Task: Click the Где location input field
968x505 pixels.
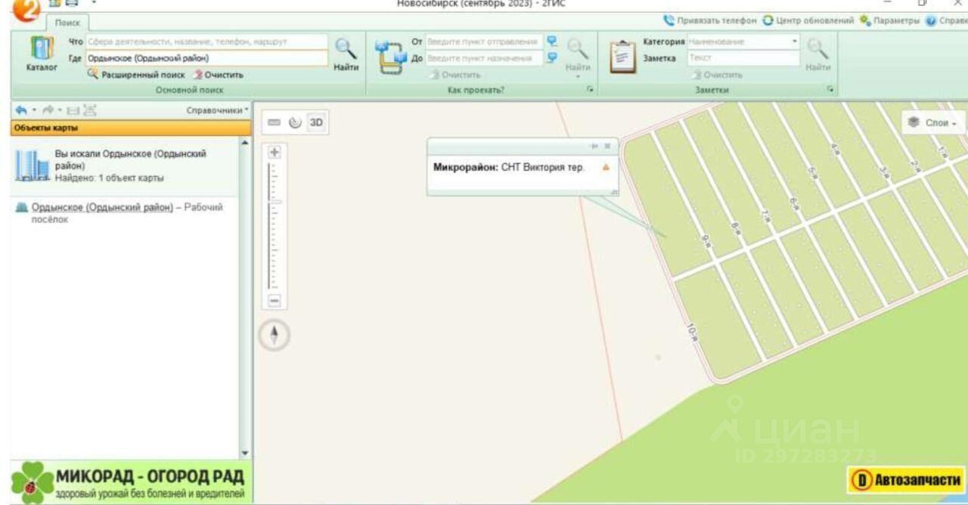Action: [206, 57]
